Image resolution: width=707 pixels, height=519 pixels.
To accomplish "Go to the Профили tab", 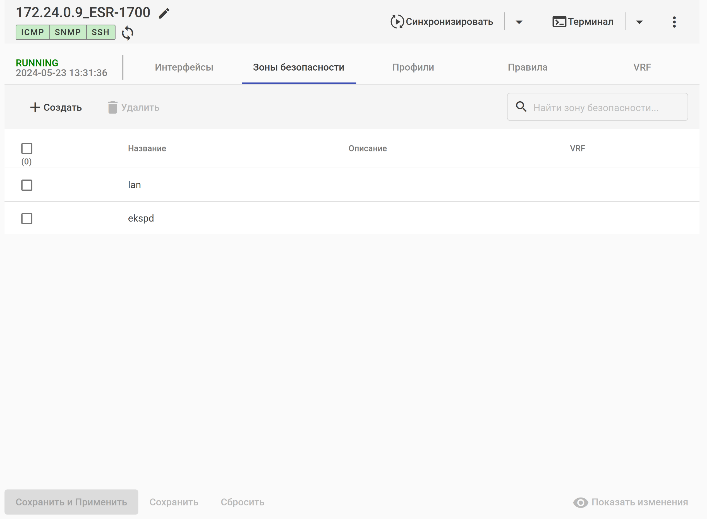I will (x=413, y=67).
